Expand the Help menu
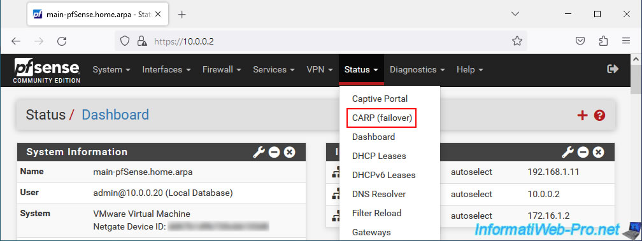The image size is (642, 241). pos(470,70)
